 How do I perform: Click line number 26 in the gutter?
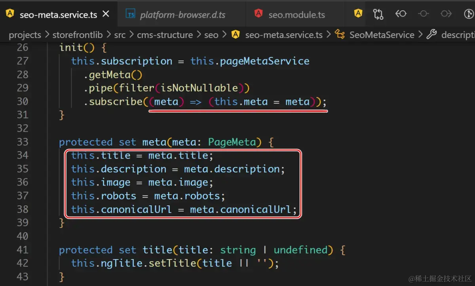click(x=23, y=47)
